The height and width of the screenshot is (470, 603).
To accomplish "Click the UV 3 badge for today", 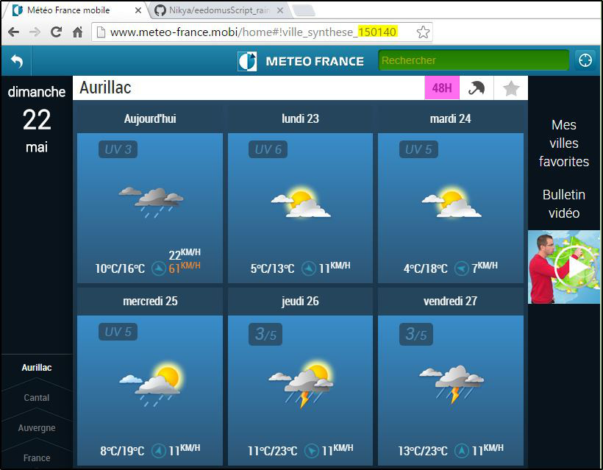I will tap(118, 149).
